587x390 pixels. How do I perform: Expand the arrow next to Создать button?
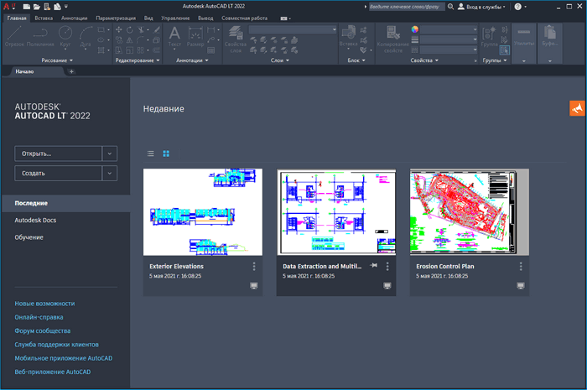click(x=110, y=173)
